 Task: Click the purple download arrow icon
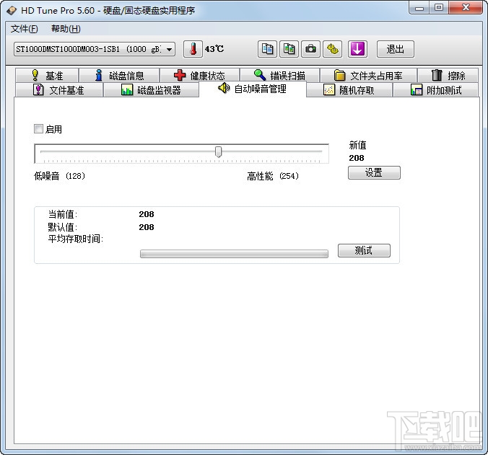click(357, 49)
